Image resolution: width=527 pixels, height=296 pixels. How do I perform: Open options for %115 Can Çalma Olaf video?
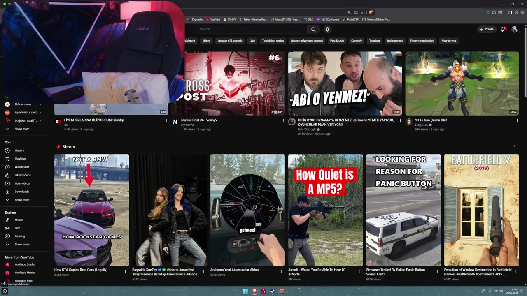click(x=517, y=121)
